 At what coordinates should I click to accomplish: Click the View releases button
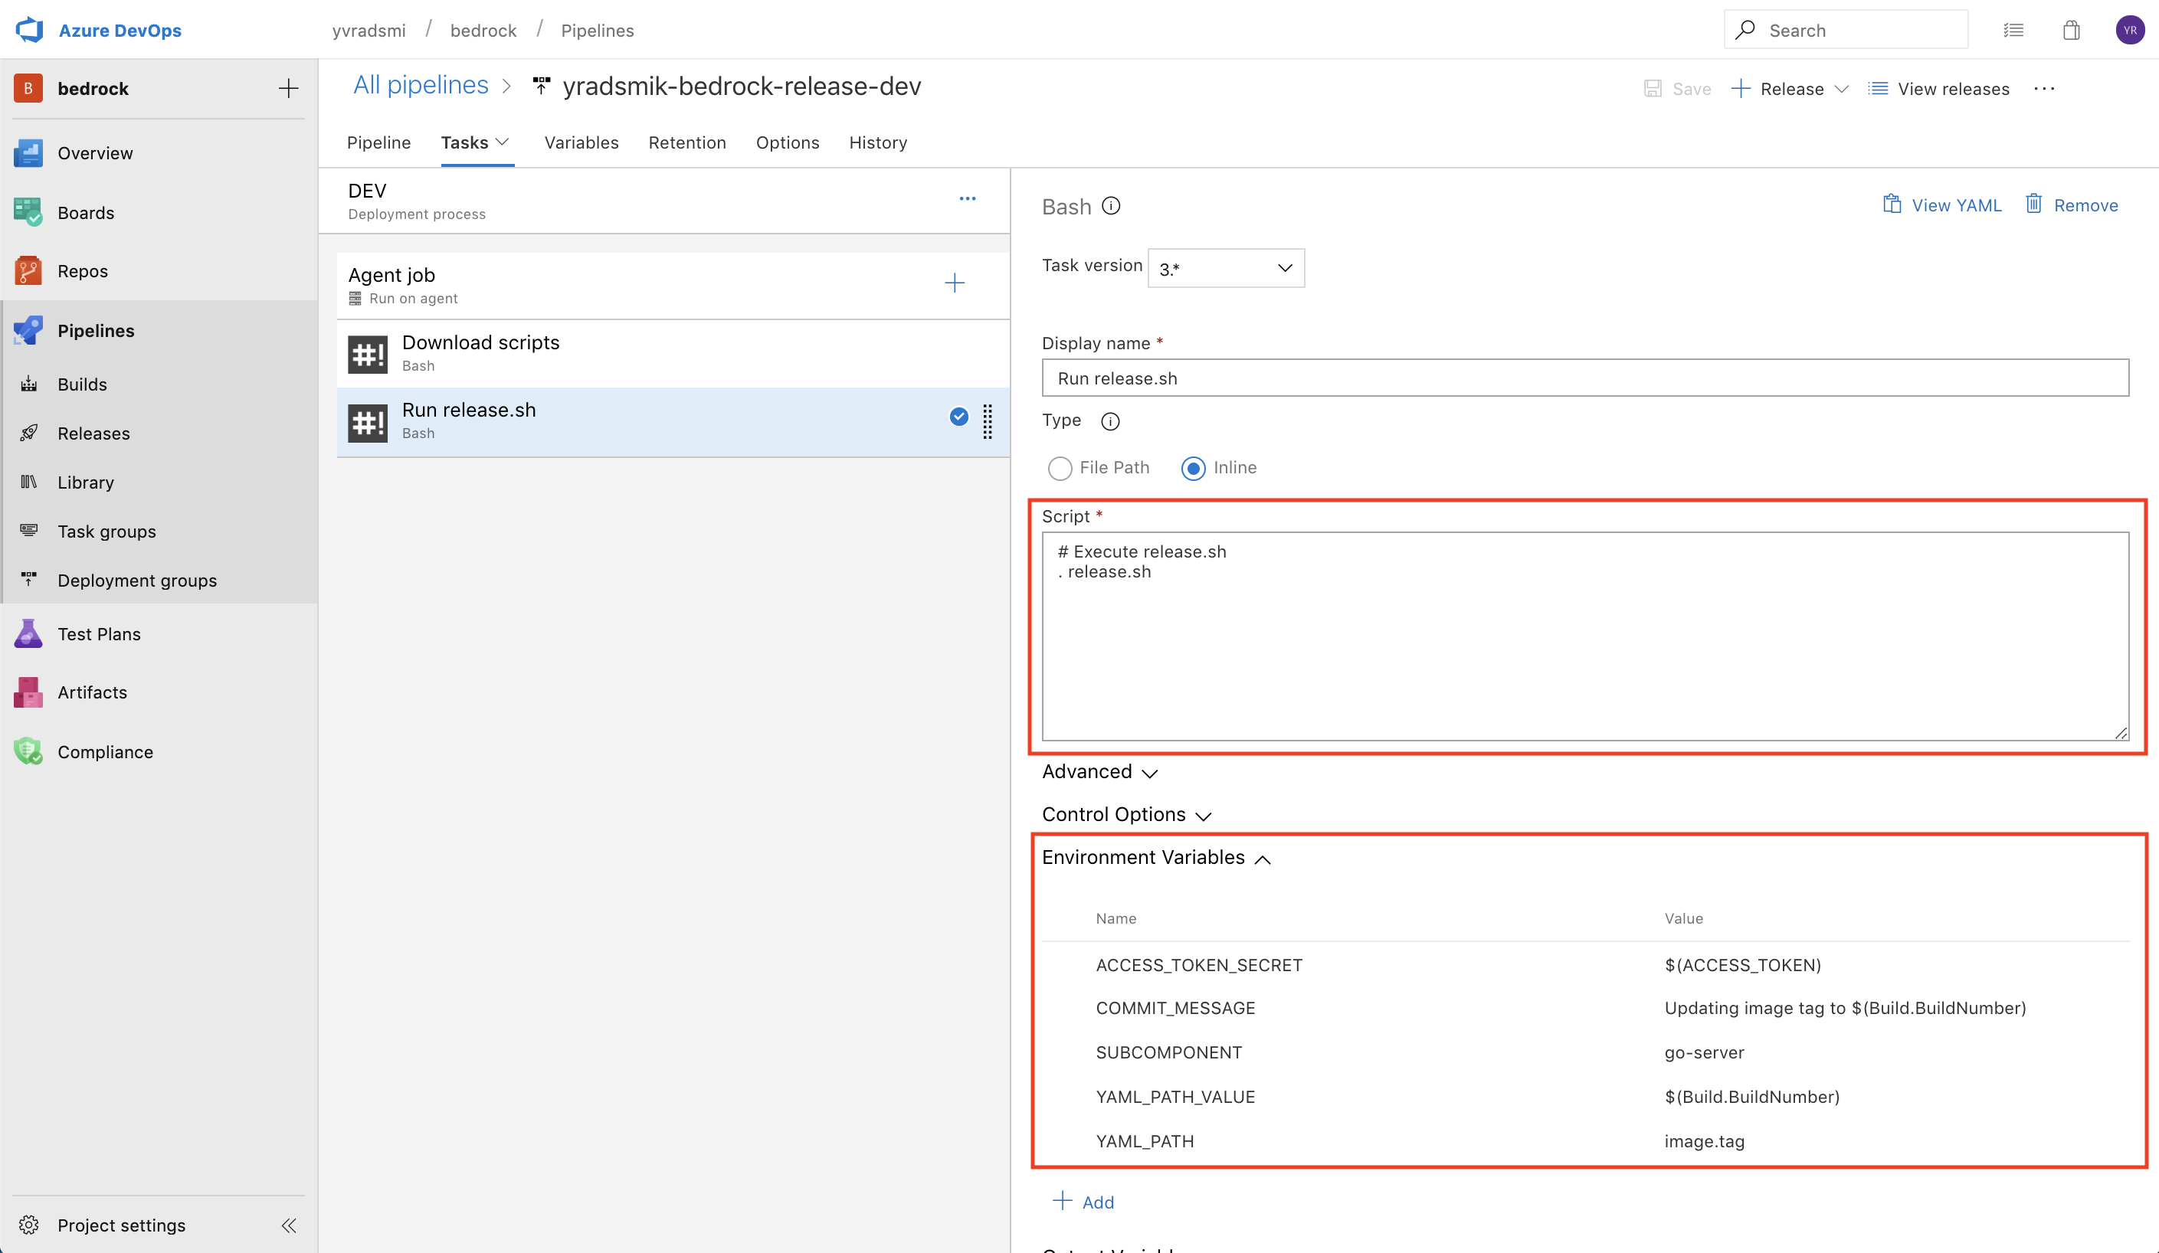[1939, 88]
